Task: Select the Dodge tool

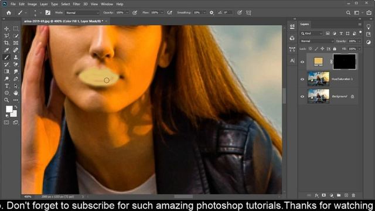Action: coord(6,79)
